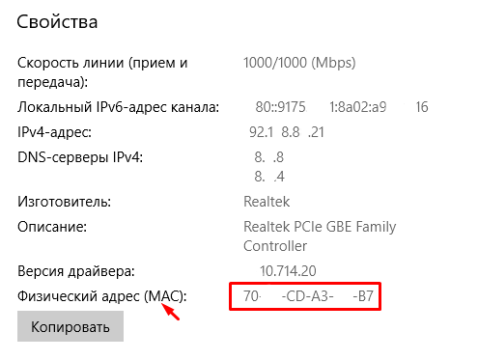Screen dimensions: 478x360
Task: Click the DNS-серверы IPv4 label
Action: (80, 157)
